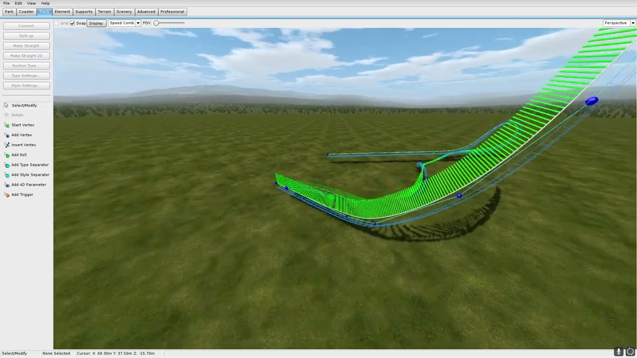Screen dimensions: 637x358
Task: Activate the Select/Modify tool in the left panel
Action: tap(24, 105)
